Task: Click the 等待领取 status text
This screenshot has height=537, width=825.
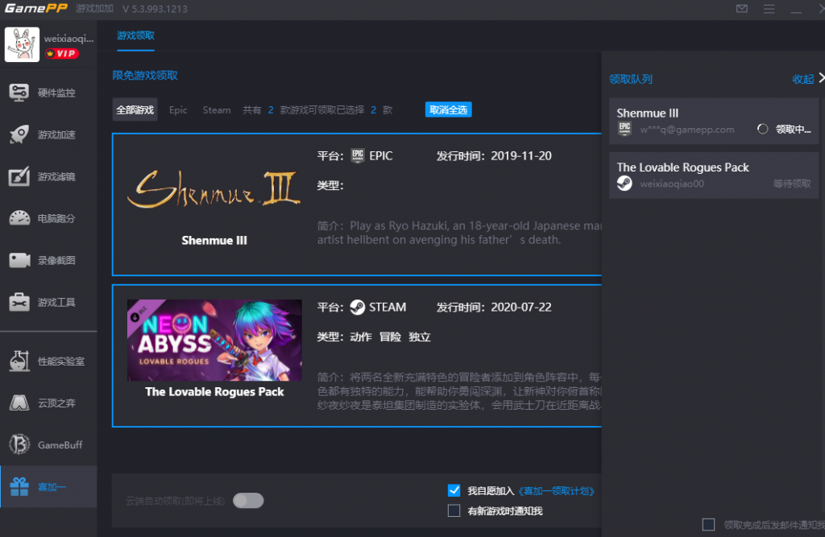Action: tap(793, 184)
